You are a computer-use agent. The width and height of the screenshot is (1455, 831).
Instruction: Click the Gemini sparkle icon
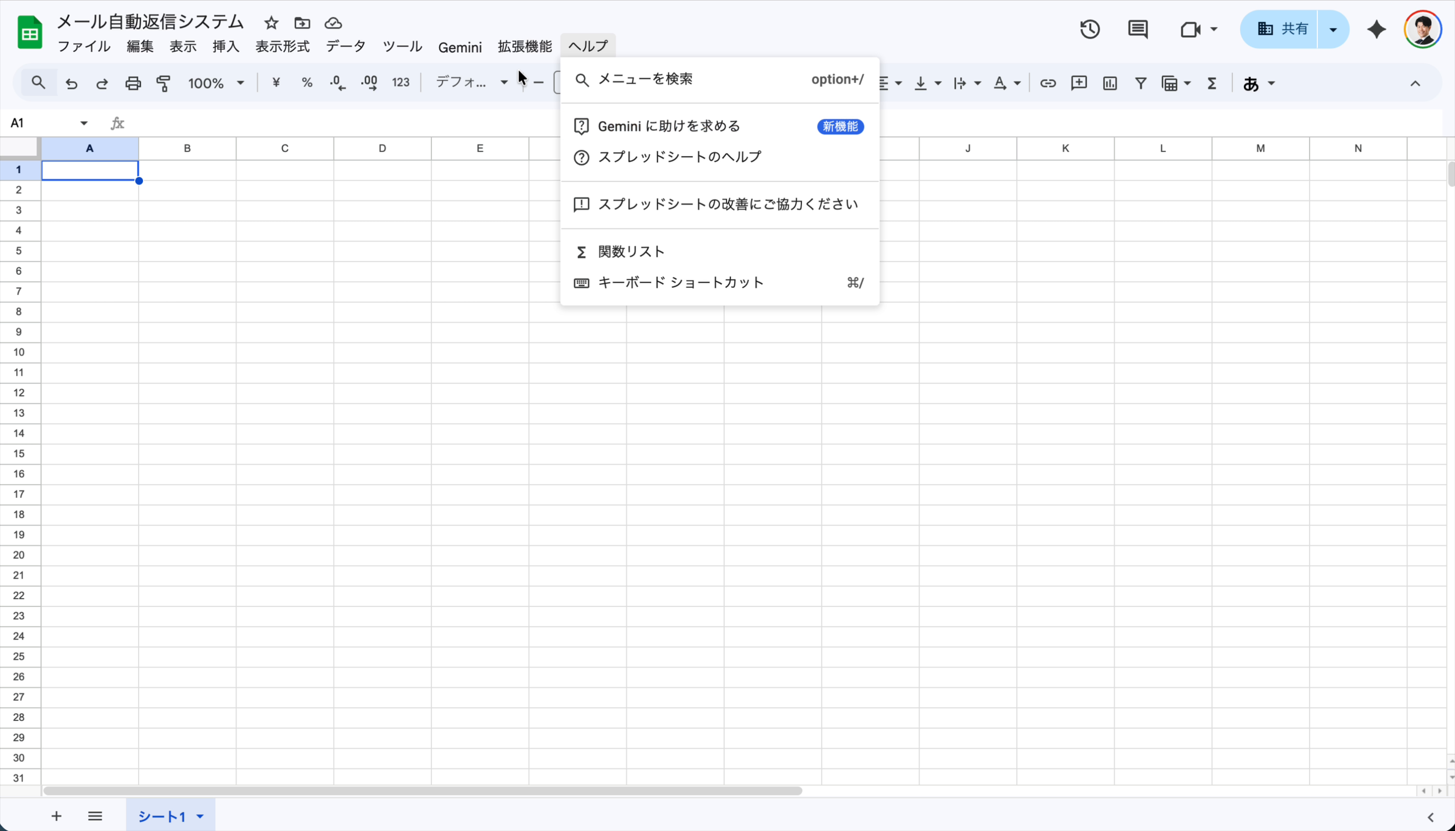pos(1376,29)
